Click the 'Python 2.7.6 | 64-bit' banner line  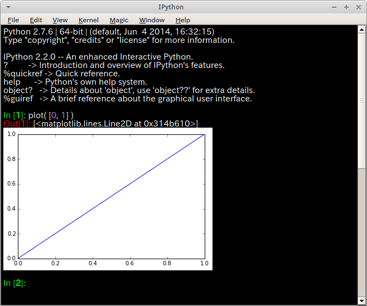point(109,32)
